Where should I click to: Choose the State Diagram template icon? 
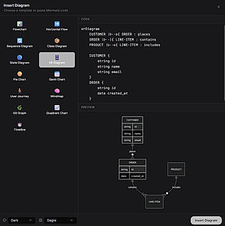(20, 57)
